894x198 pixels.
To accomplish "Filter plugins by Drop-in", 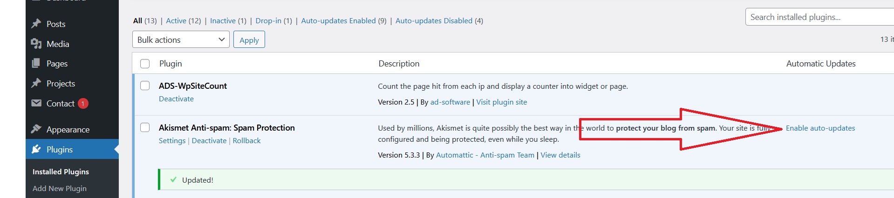I will [268, 20].
